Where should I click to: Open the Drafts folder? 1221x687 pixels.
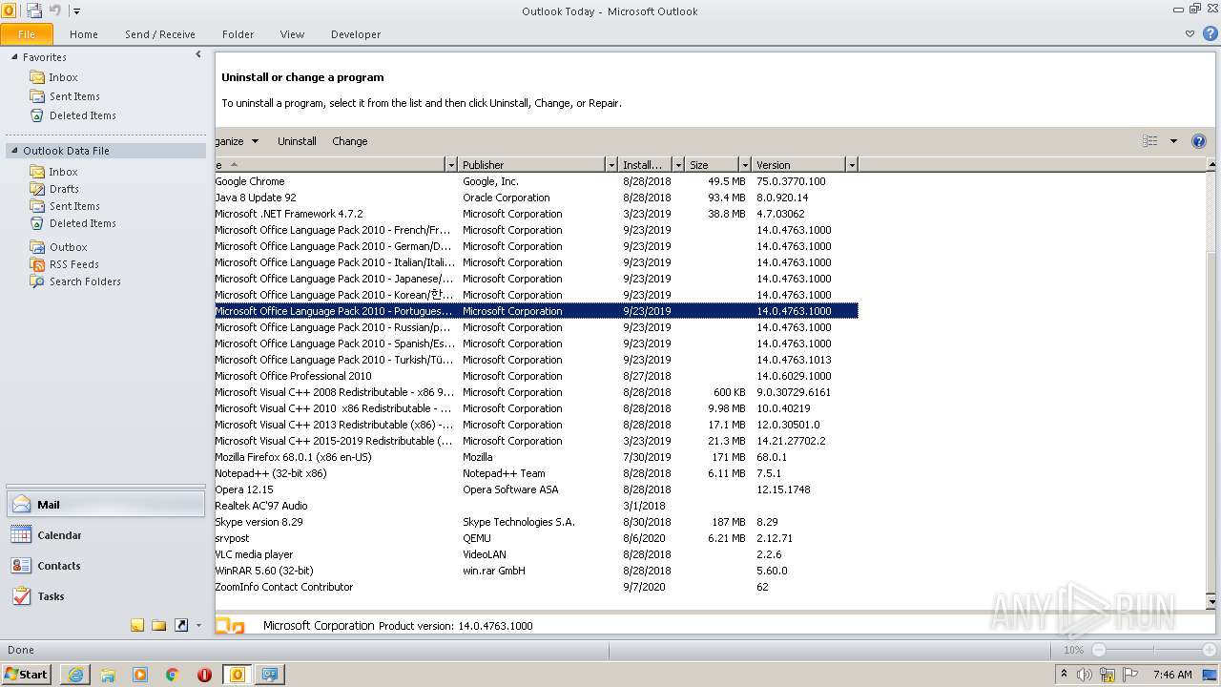pos(64,189)
